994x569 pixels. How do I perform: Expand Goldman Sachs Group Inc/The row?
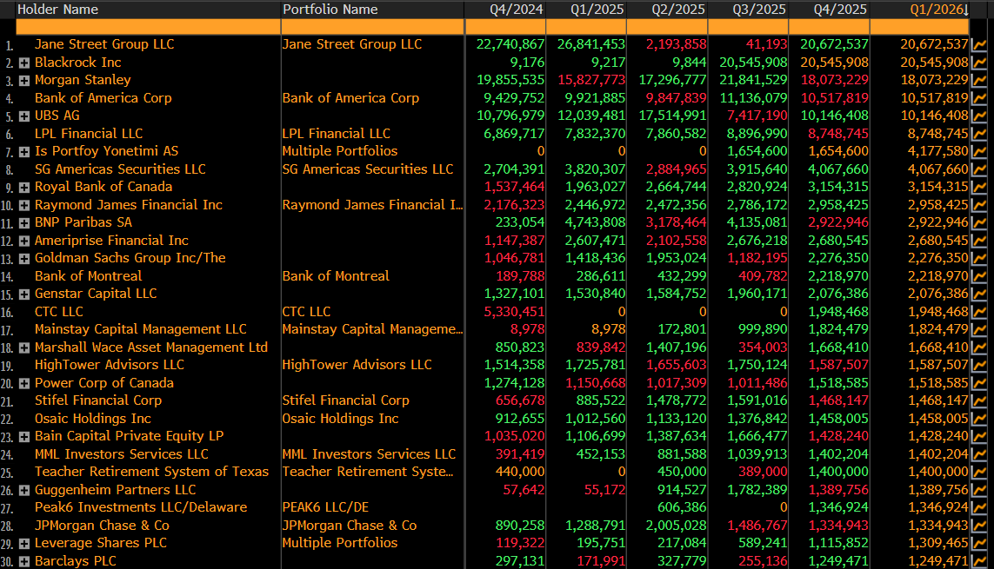coord(24,259)
